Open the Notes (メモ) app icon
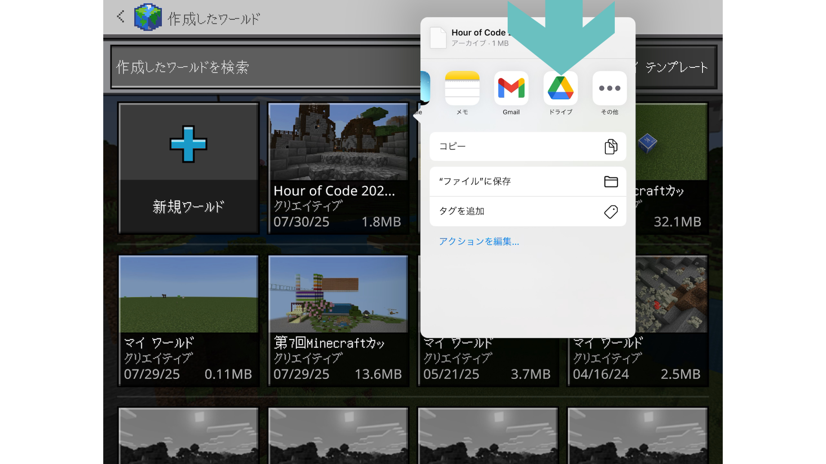 click(462, 89)
